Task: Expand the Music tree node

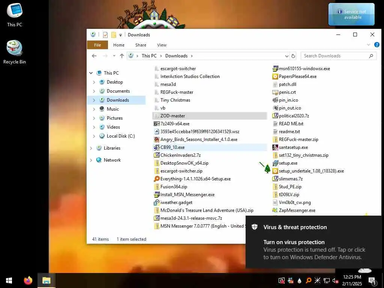Action: pyautogui.click(x=94, y=109)
